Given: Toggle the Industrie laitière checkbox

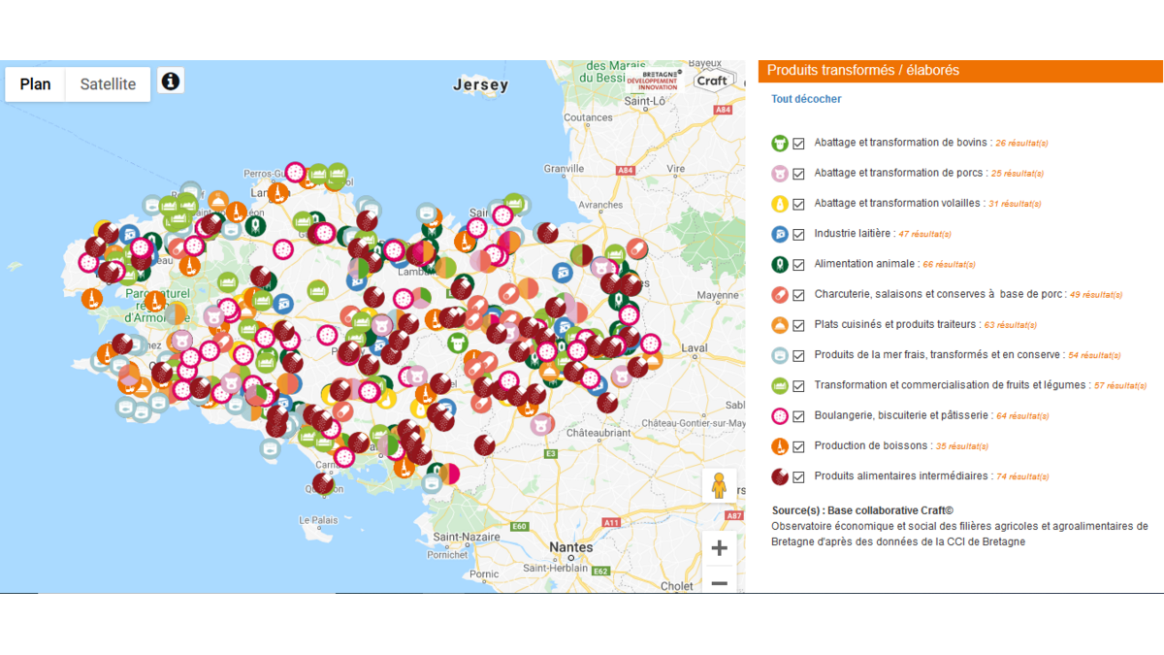Looking at the screenshot, I should (799, 234).
